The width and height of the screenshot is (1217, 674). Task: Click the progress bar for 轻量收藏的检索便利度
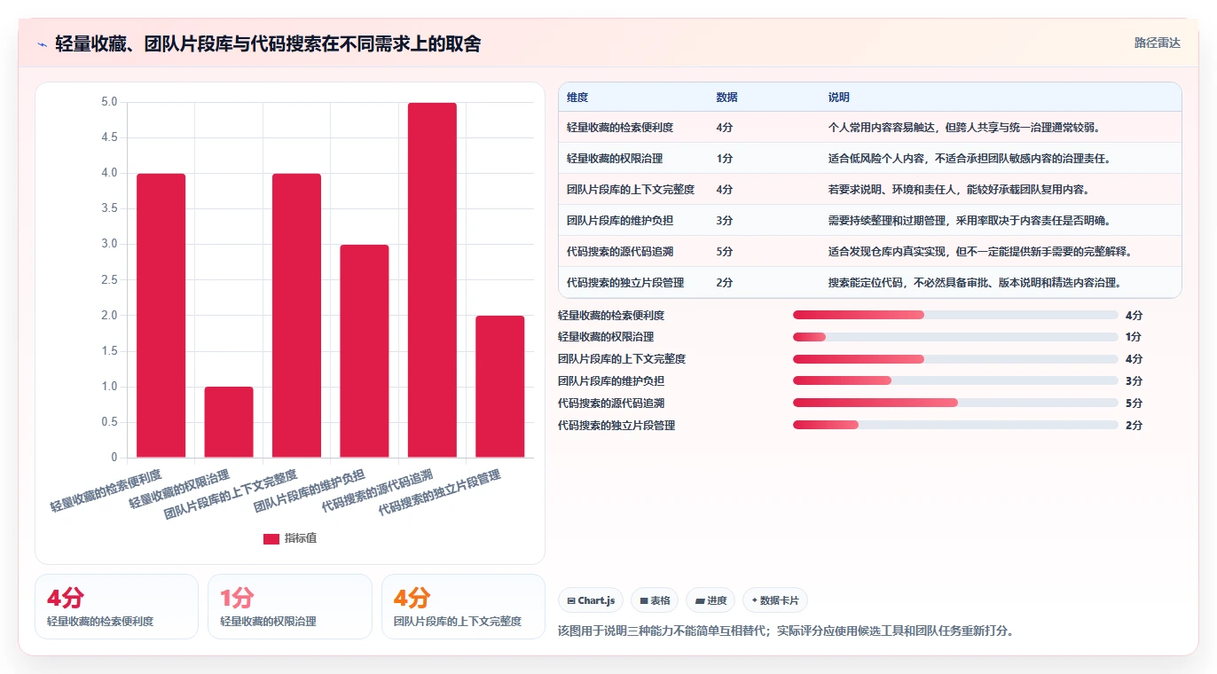(955, 315)
